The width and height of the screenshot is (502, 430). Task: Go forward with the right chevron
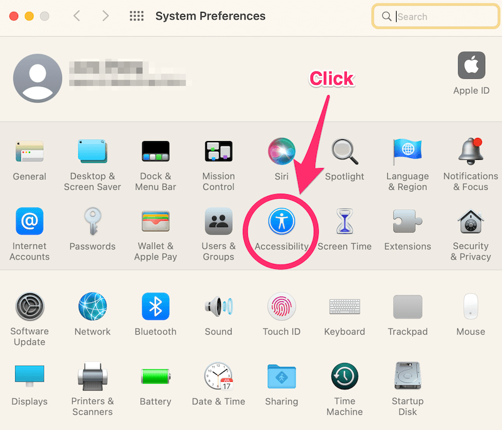tap(105, 16)
